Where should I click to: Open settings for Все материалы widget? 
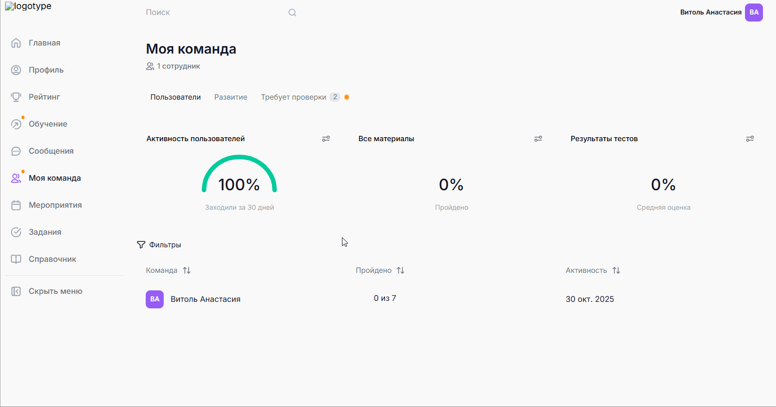(538, 139)
